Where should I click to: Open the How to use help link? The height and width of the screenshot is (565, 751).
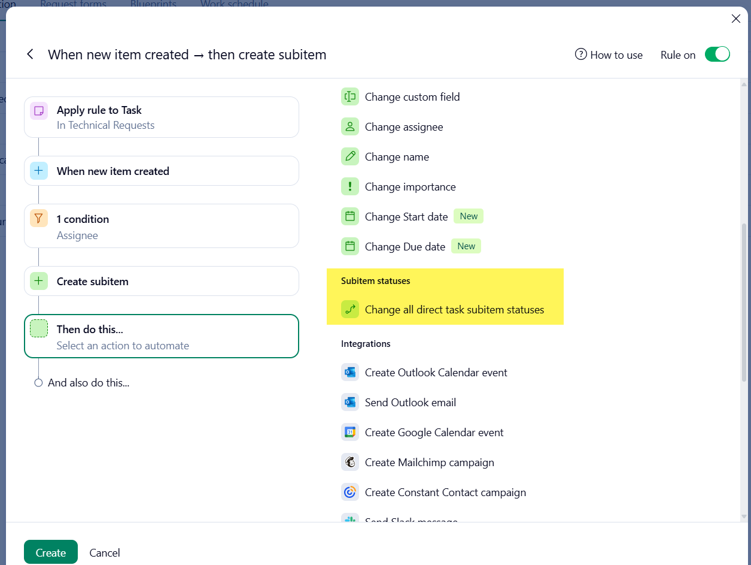[609, 55]
